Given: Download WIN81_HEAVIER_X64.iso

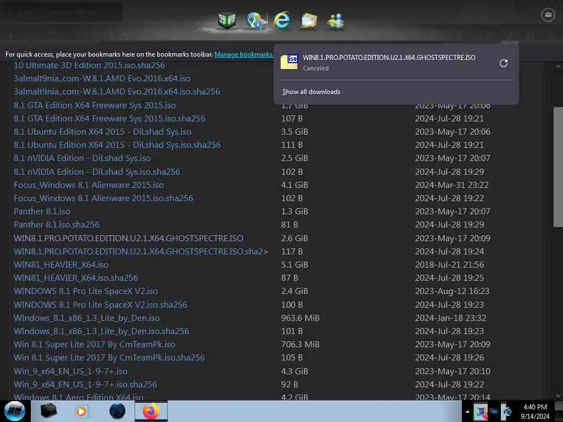Looking at the screenshot, I should (x=61, y=265).
